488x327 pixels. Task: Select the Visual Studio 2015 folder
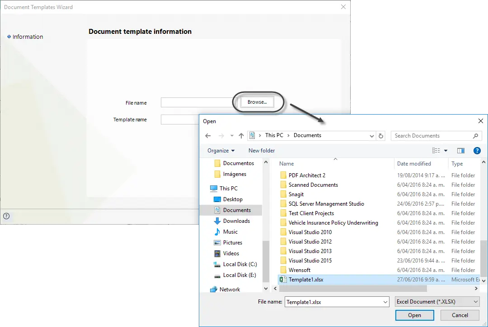click(x=310, y=261)
